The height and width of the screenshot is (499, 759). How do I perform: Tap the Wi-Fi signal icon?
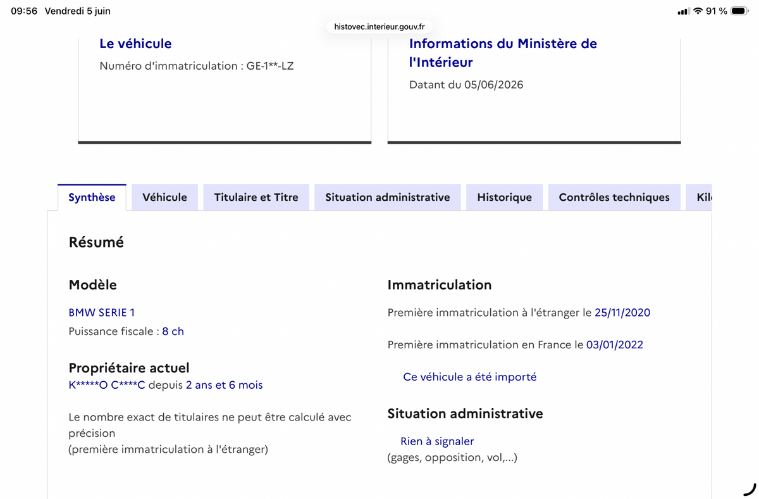click(698, 11)
